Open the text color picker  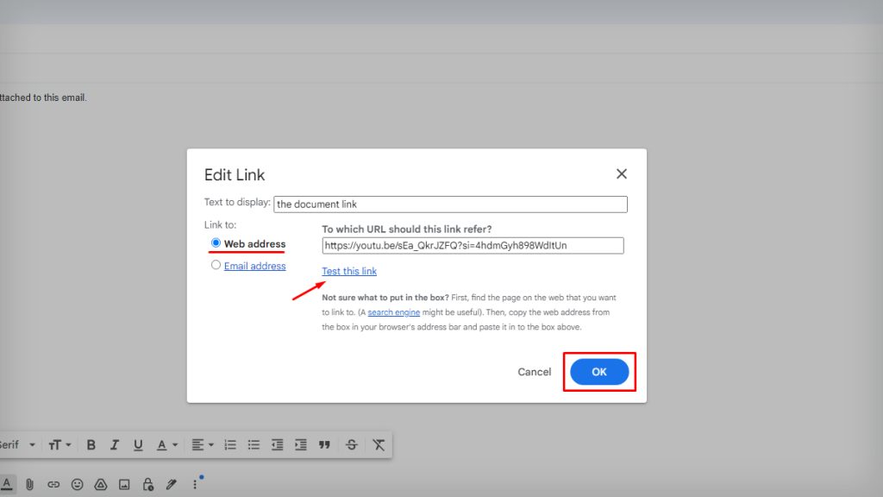(x=165, y=444)
